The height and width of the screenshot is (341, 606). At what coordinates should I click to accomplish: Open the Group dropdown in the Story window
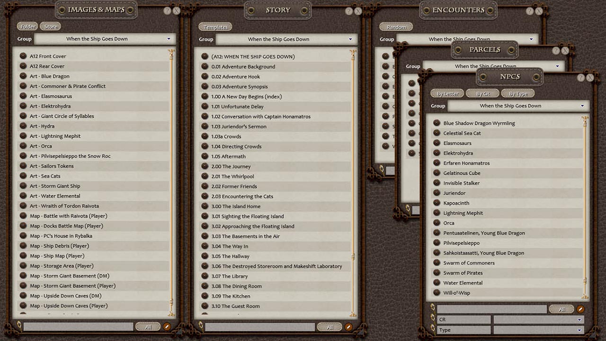pyautogui.click(x=351, y=39)
